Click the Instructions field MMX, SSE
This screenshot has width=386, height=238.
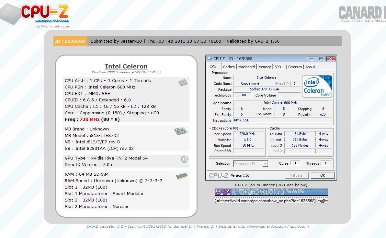(282, 120)
